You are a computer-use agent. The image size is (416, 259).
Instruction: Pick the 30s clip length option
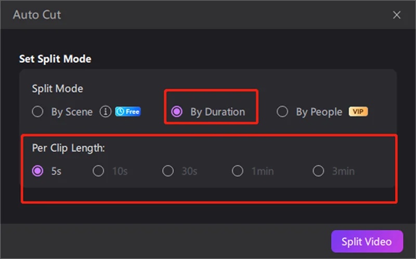point(168,171)
